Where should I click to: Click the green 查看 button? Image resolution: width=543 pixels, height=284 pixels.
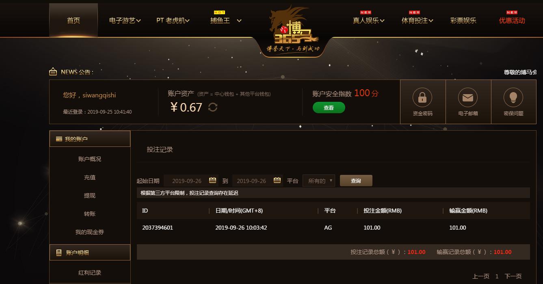(x=329, y=108)
